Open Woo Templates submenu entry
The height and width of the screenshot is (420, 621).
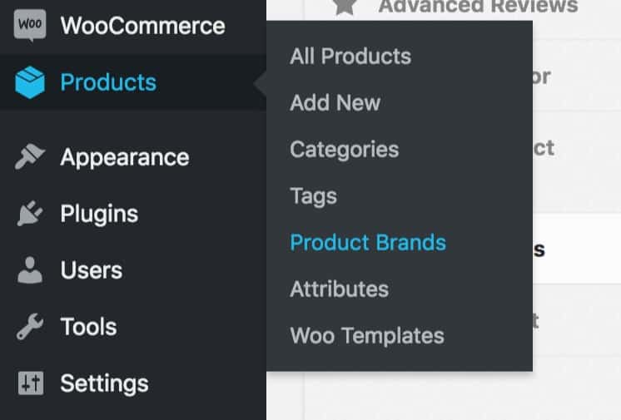[x=367, y=336]
